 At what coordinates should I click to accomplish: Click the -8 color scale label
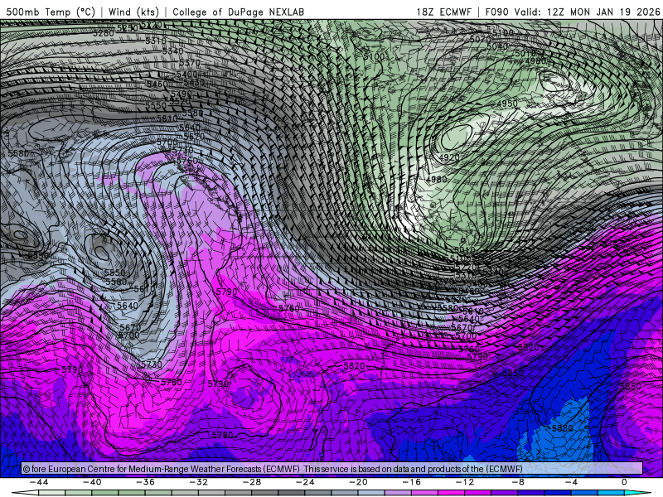519,482
